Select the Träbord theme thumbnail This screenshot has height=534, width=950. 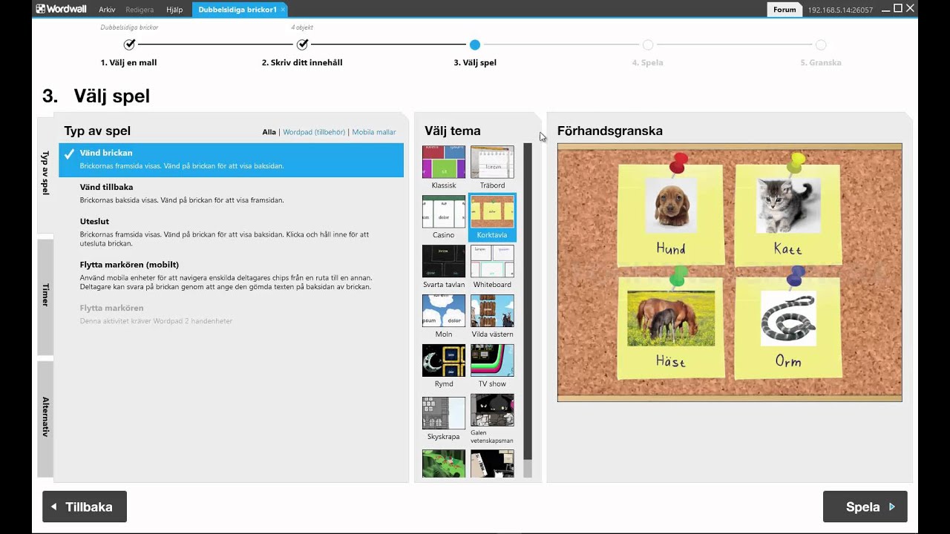(492, 162)
